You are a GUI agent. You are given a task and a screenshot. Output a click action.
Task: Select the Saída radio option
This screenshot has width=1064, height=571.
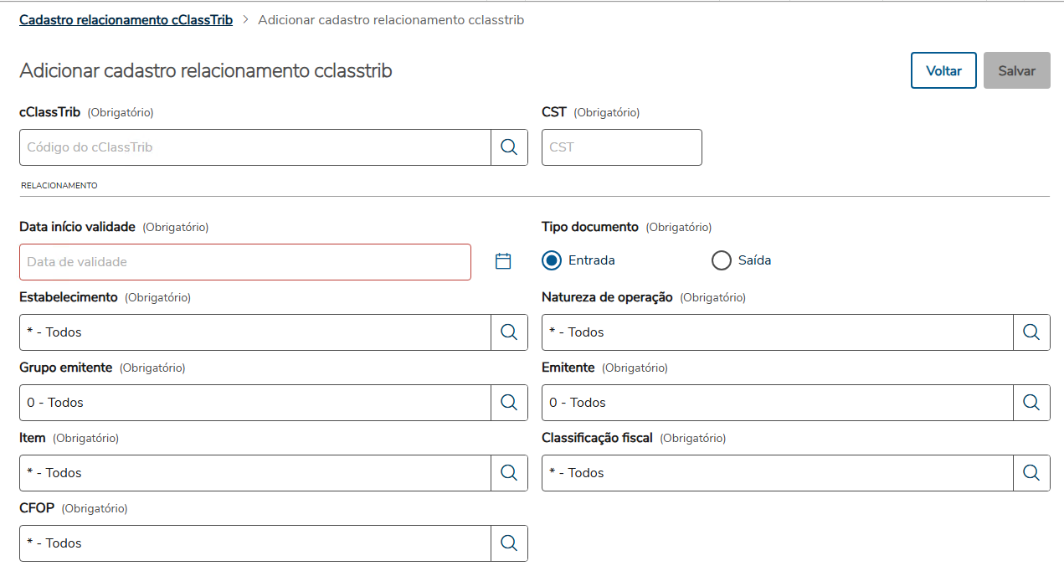[x=722, y=260]
